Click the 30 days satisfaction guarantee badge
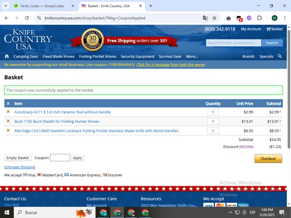This screenshot has width=291, height=218. tap(92, 40)
